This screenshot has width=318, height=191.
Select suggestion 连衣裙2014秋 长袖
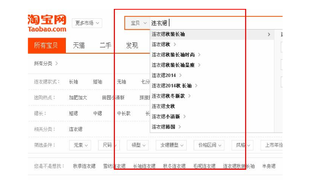click(x=171, y=86)
